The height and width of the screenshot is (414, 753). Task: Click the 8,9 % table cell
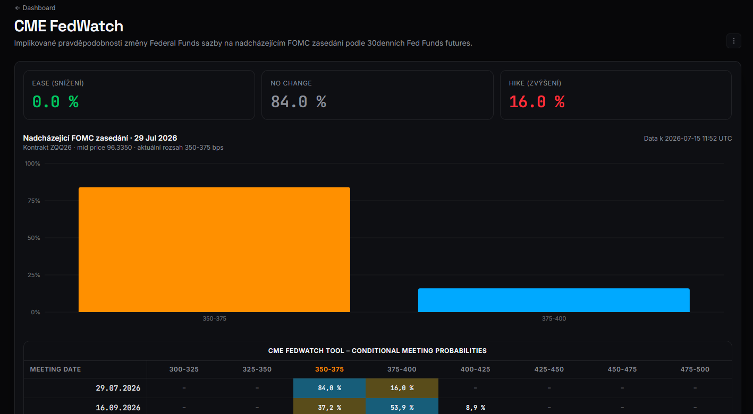coord(475,407)
